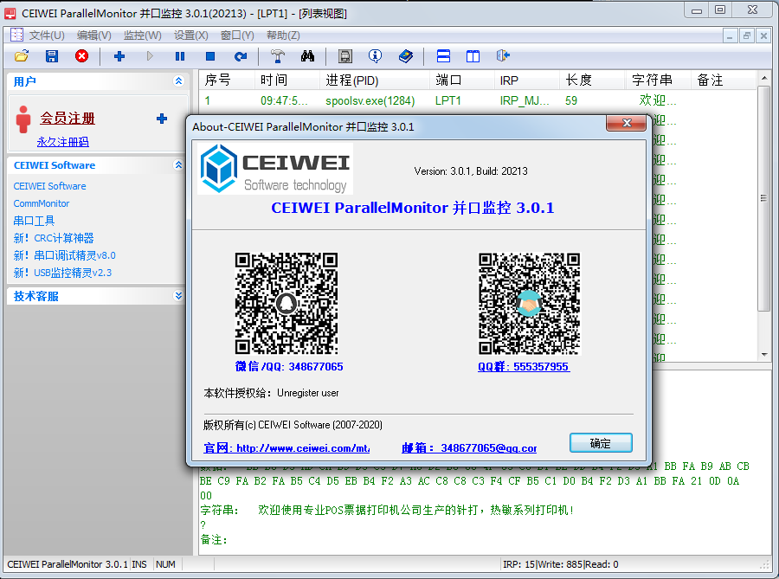Click the blue plus beside 会员注册
The width and height of the screenshot is (779, 579).
[x=162, y=119]
